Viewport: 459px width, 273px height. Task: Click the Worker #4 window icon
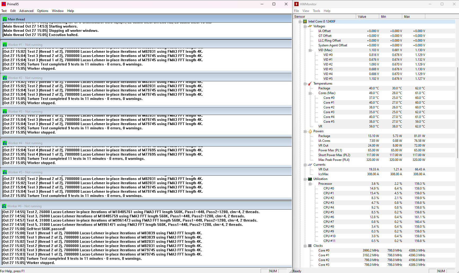(x=5, y=143)
